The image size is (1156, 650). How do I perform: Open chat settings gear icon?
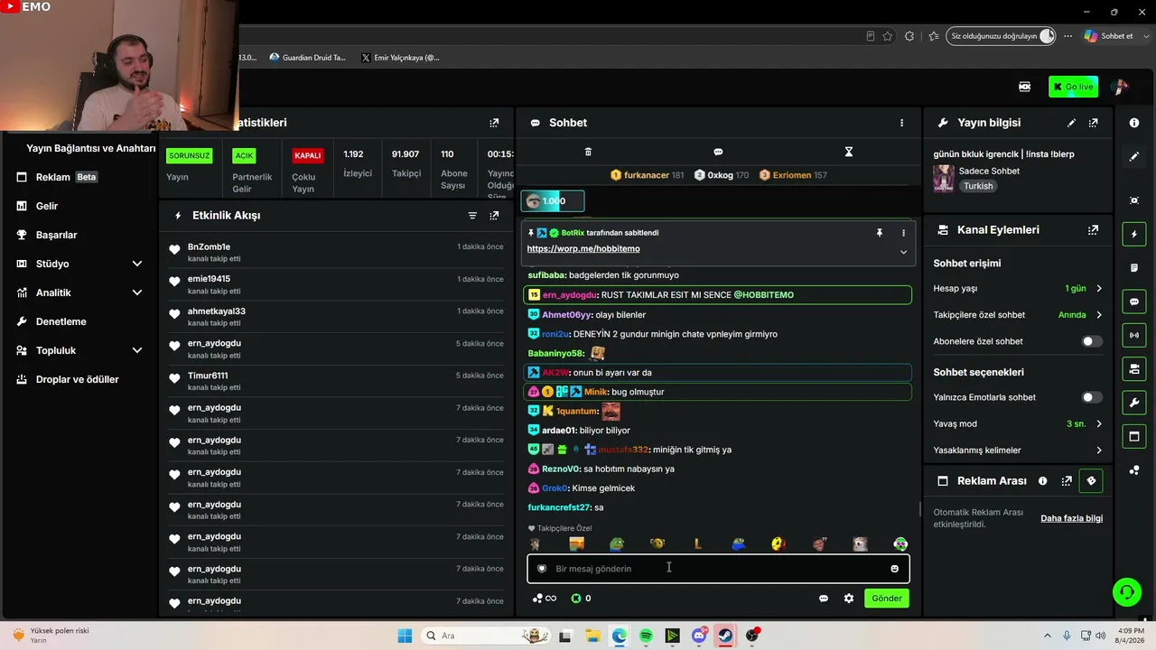849,599
